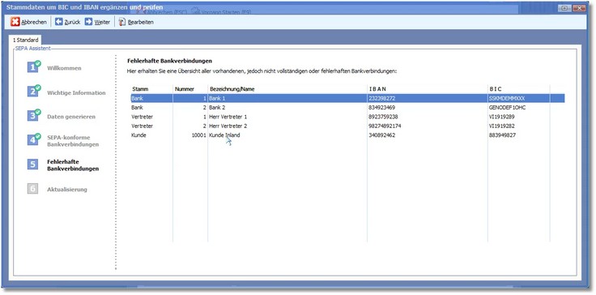Select the Herr Vertreter 1 row
The height and width of the screenshot is (295, 596).
tap(347, 117)
